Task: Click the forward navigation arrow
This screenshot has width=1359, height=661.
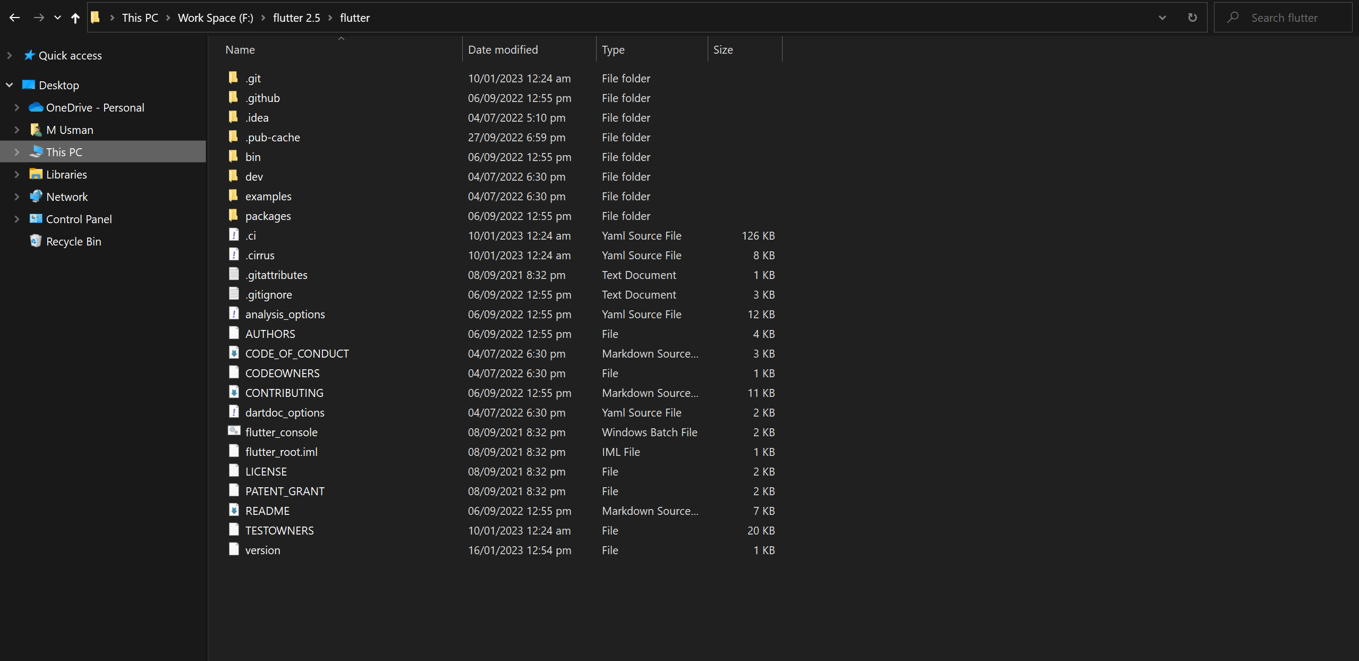Action: (39, 18)
